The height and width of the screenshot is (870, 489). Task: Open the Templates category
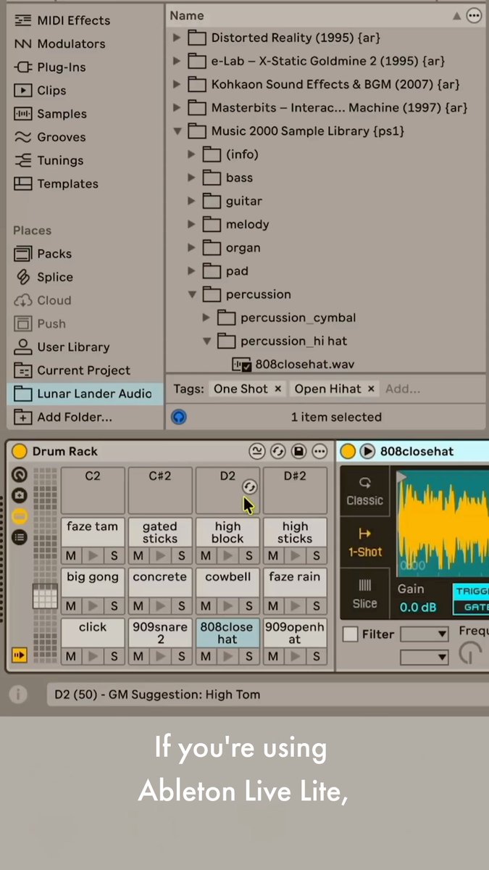[x=57, y=183]
